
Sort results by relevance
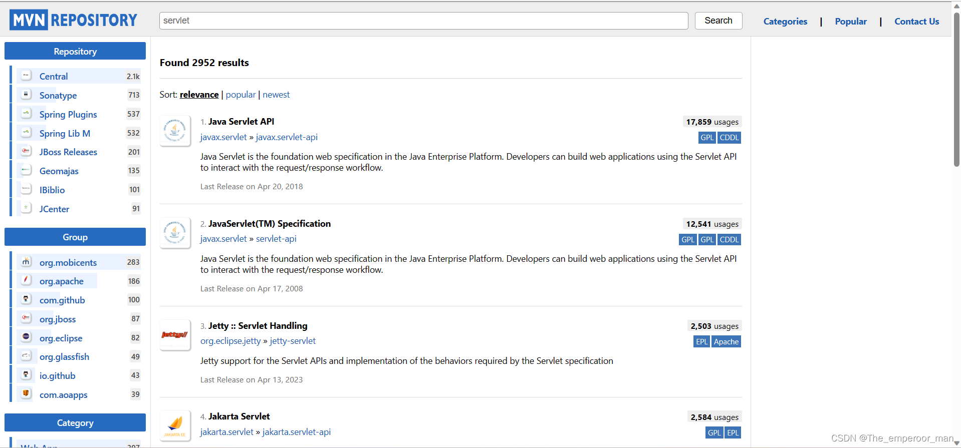(x=199, y=95)
